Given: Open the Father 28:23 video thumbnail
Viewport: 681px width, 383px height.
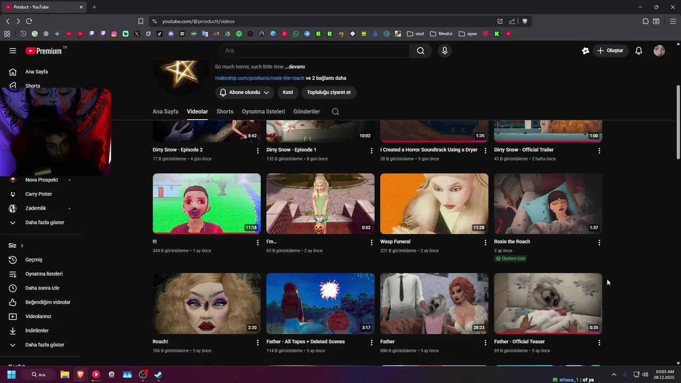Looking at the screenshot, I should click(x=434, y=304).
